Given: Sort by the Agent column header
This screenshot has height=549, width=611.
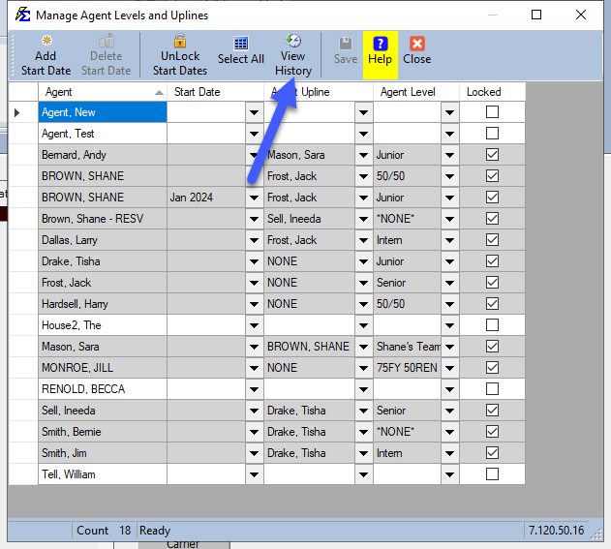Looking at the screenshot, I should (x=103, y=92).
